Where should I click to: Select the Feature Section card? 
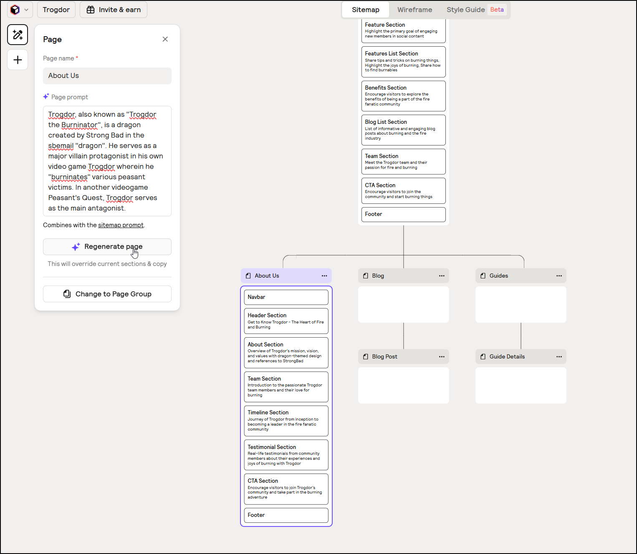tap(404, 30)
